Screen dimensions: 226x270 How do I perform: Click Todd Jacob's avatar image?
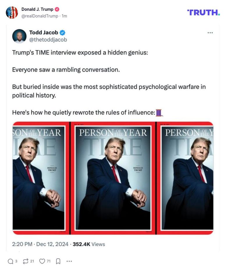coord(19,36)
